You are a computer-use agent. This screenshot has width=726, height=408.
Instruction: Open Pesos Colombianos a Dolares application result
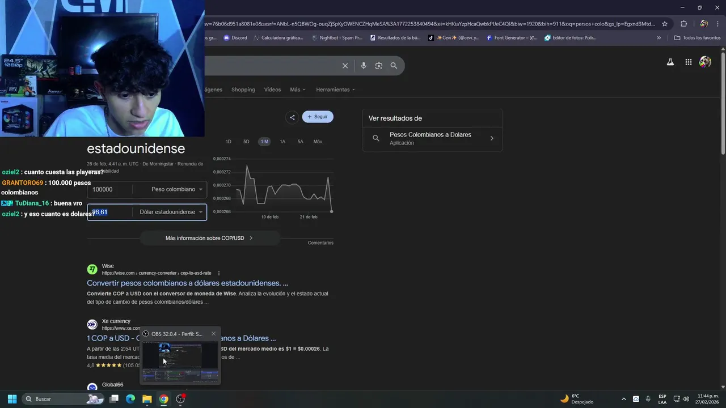pyautogui.click(x=432, y=139)
